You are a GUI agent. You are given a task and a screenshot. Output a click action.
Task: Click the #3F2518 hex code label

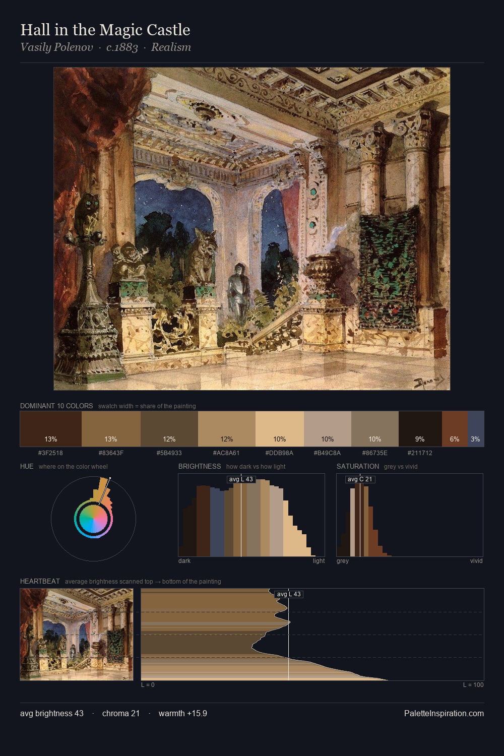51,453
